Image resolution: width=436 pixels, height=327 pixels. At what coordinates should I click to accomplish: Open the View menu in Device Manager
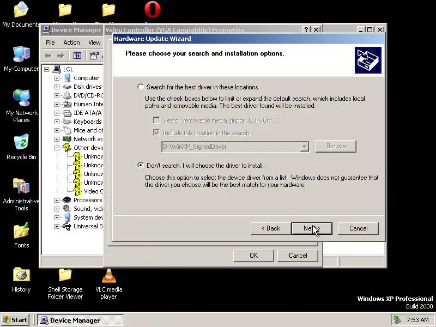click(x=94, y=43)
